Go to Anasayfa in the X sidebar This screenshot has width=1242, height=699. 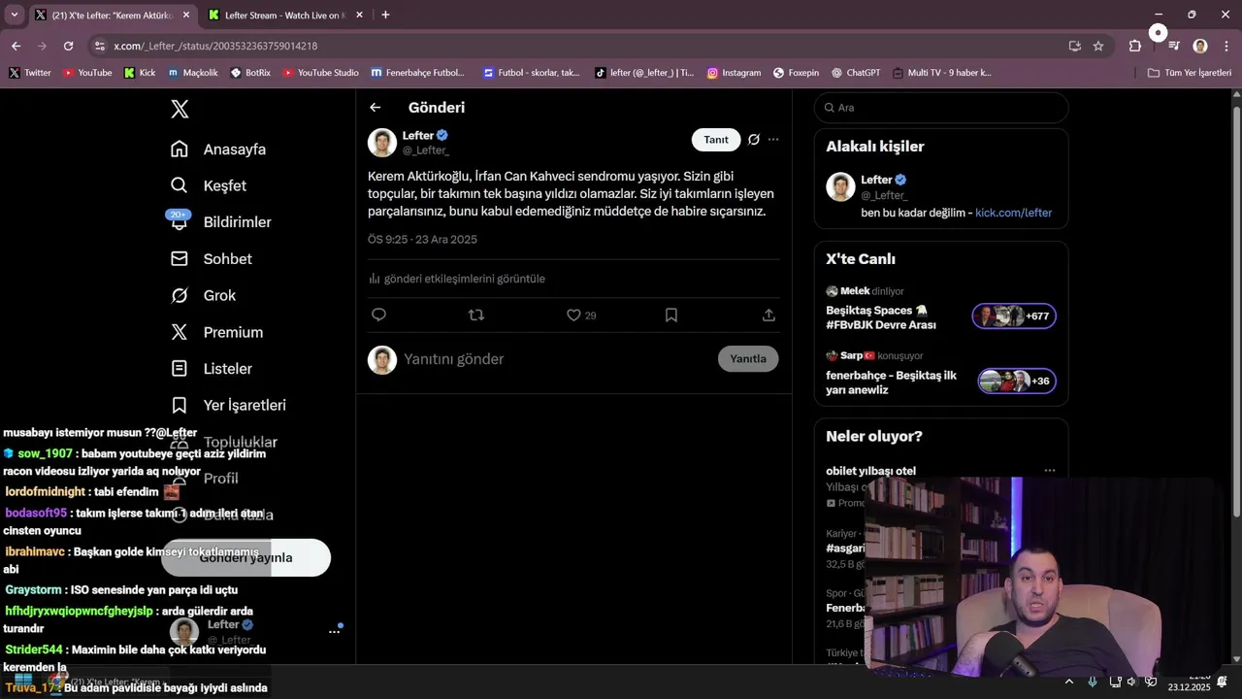coord(218,150)
